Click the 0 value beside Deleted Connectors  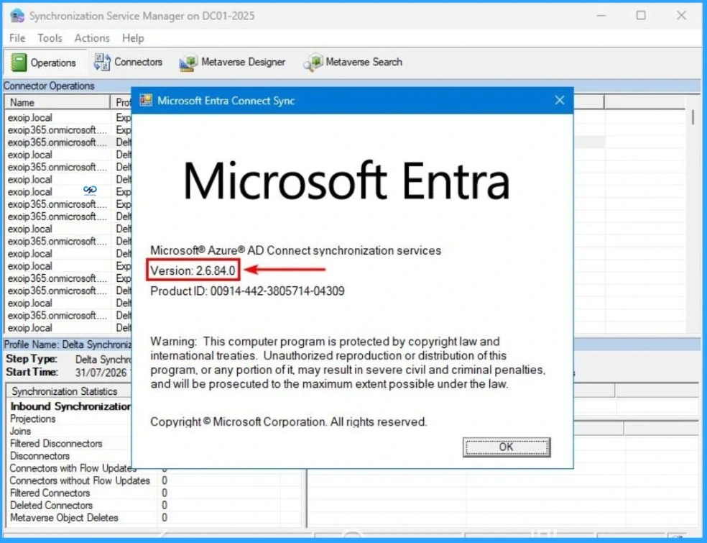[x=165, y=506]
